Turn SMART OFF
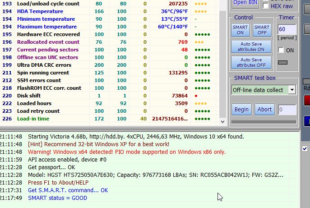The image size is (310, 208). pos(262,30)
